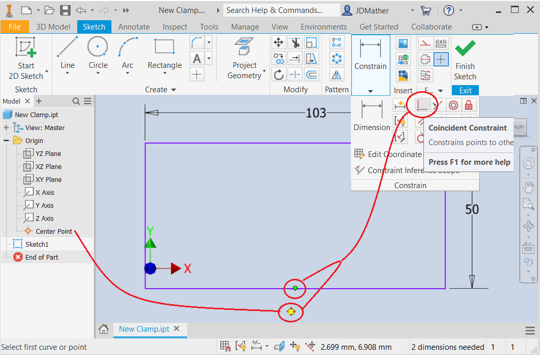
Task: Open the File menu
Action: pos(15,27)
